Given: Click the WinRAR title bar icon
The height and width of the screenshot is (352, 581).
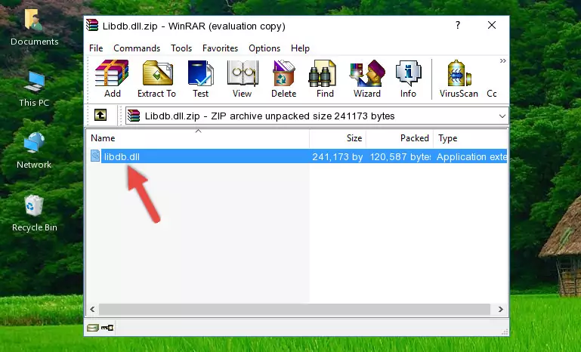Looking at the screenshot, I should (92, 25).
